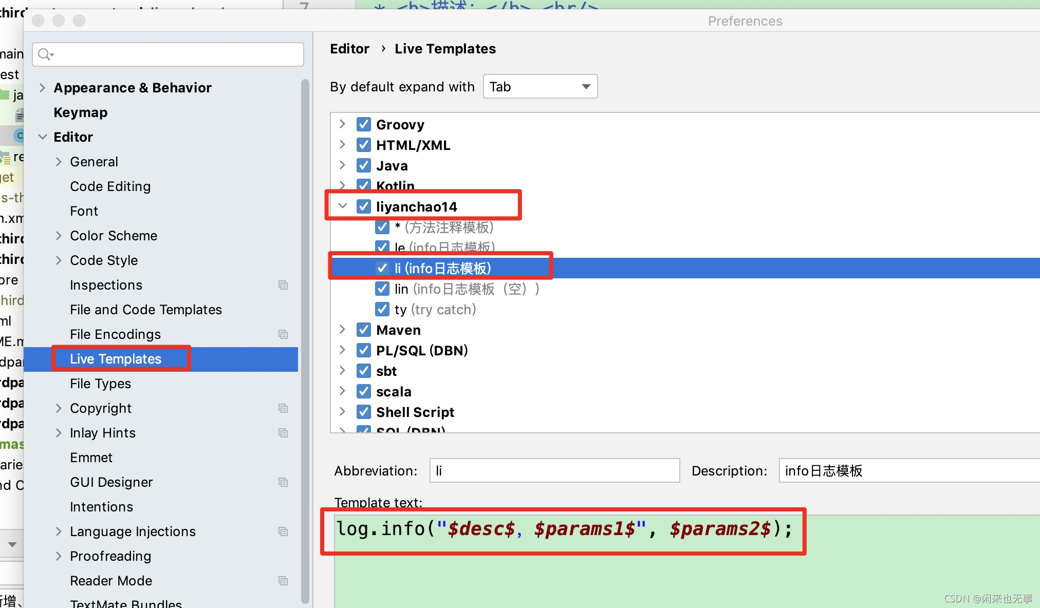
Task: Click the project-level icon beside GUI Designer
Action: coord(283,482)
